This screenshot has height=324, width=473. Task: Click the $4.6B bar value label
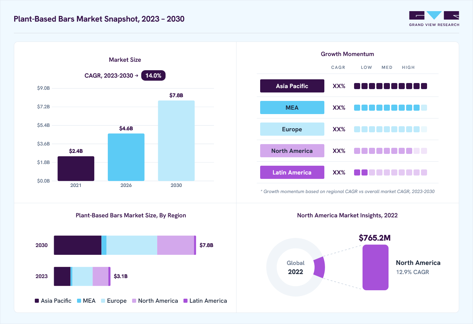click(126, 129)
